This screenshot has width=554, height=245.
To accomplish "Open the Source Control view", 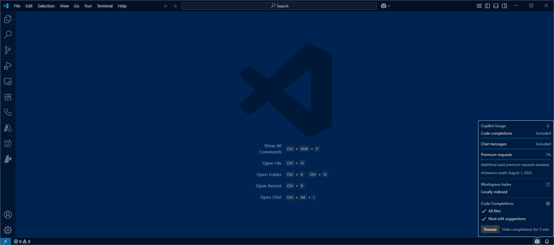I will click(8, 50).
